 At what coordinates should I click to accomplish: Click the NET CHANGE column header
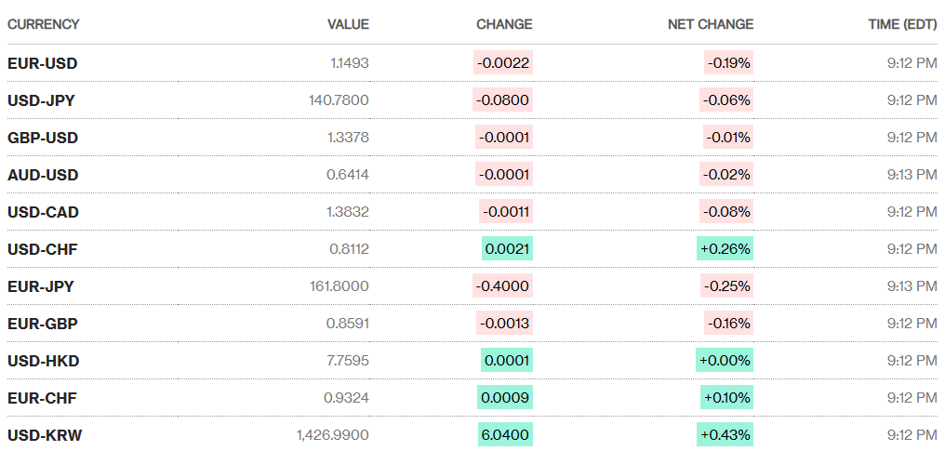pos(711,24)
